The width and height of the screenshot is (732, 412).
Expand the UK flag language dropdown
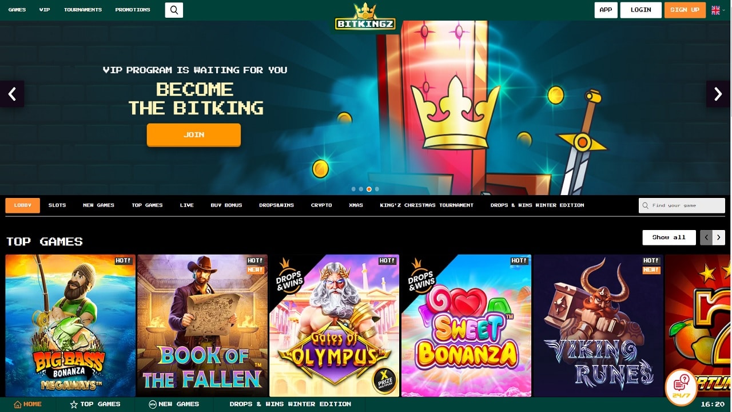click(x=718, y=10)
